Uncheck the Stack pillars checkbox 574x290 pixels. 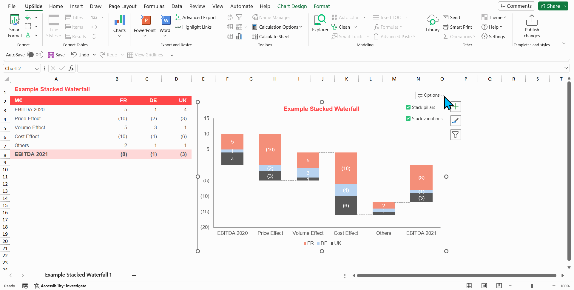(408, 107)
